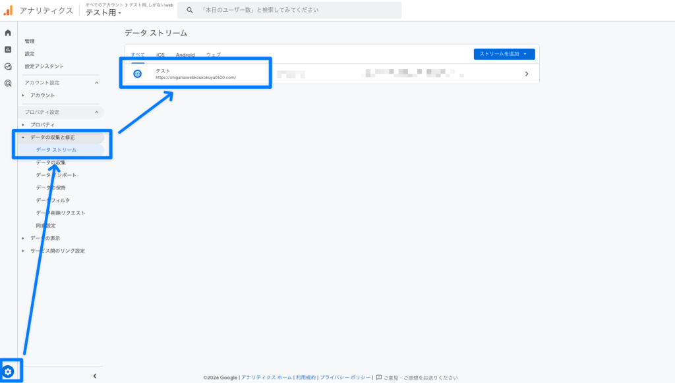The width and height of the screenshot is (675, 383).
Task: Collapse the admin sidebar with chevron
Action: (94, 376)
